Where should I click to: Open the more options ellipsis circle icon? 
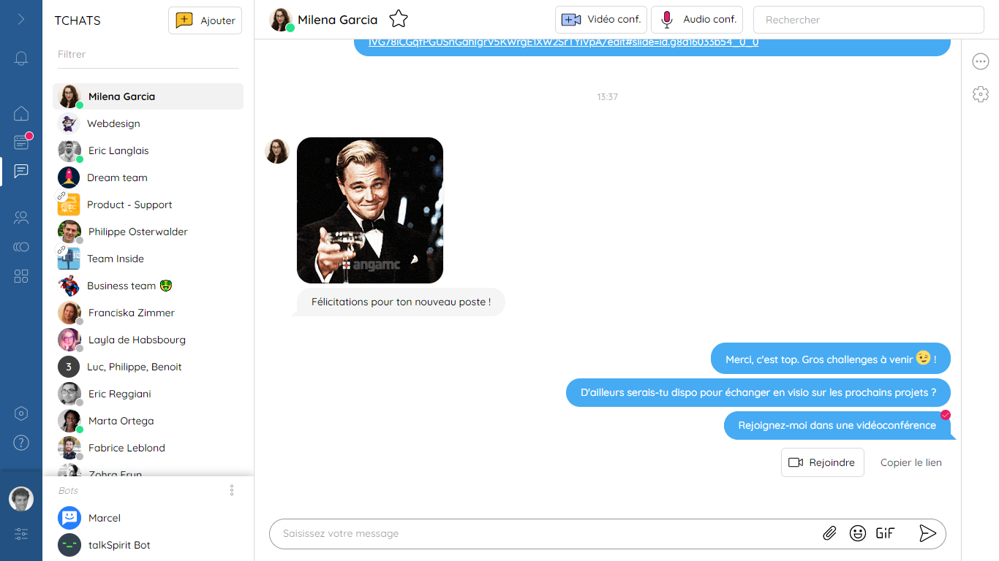coord(981,61)
